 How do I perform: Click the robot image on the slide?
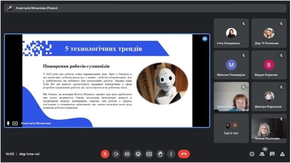[x=163, y=83]
